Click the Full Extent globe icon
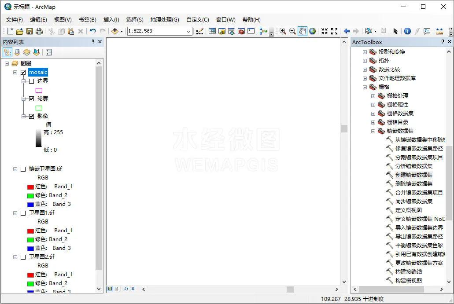 (x=312, y=31)
